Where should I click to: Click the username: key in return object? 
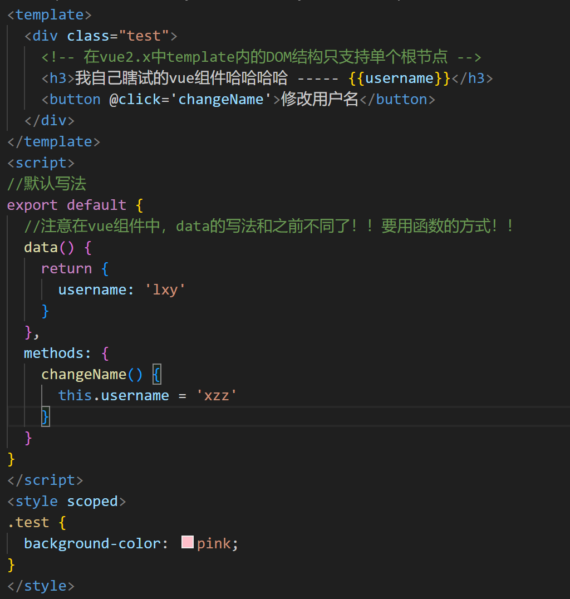click(x=96, y=290)
